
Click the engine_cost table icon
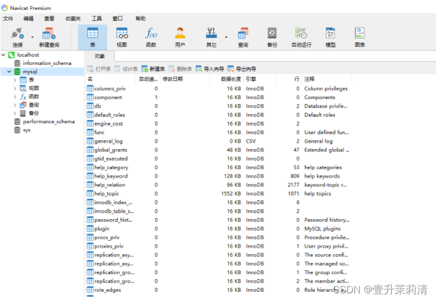[90, 124]
